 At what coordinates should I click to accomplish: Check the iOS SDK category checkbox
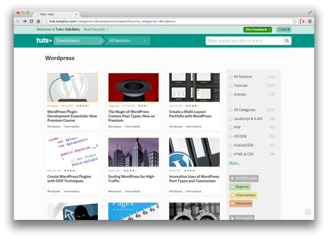click(x=231, y=136)
